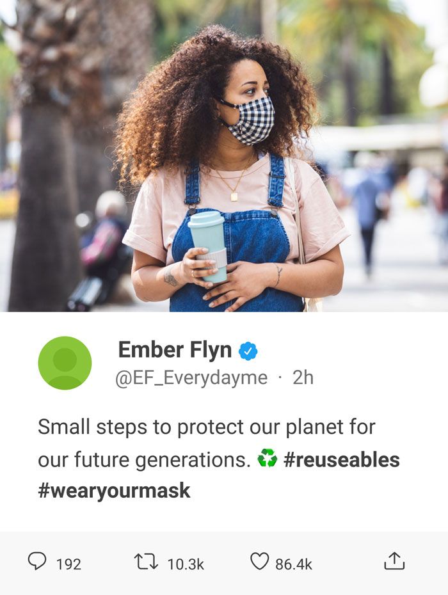Open the Ember Flyn display name
The height and width of the screenshot is (595, 448).
[175, 350]
